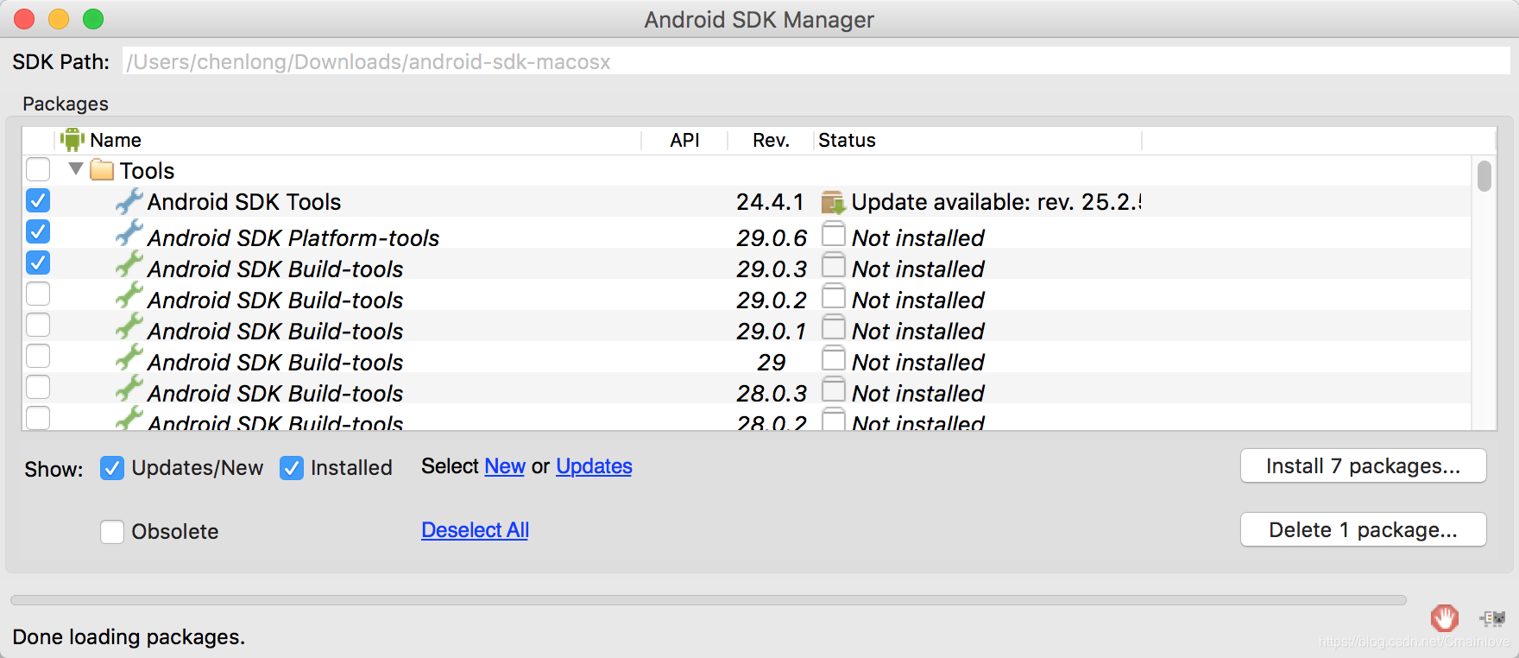The width and height of the screenshot is (1519, 658).
Task: Click the Delete 1 package button
Action: coord(1364,530)
